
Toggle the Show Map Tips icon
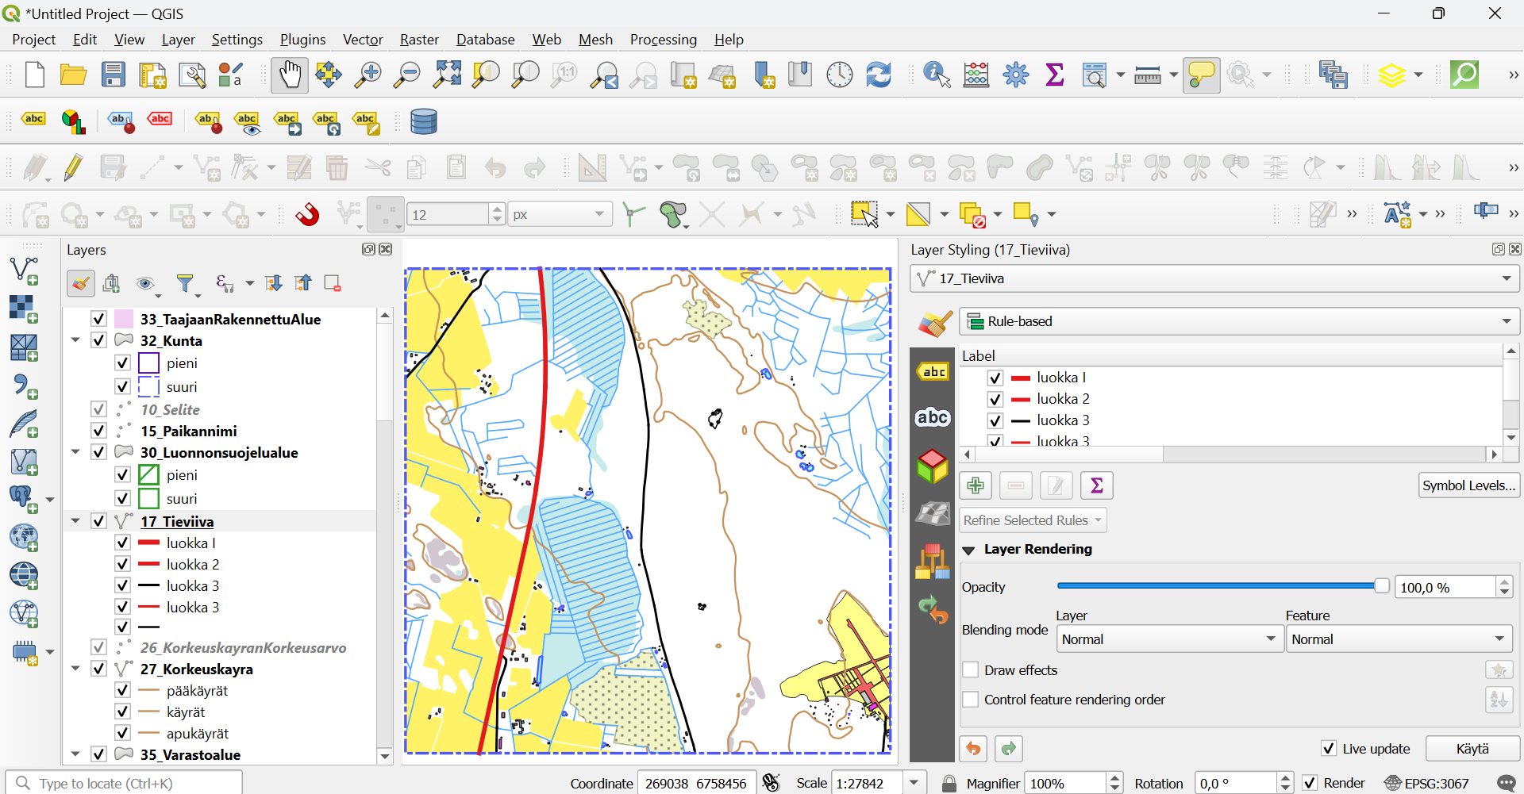[1202, 75]
